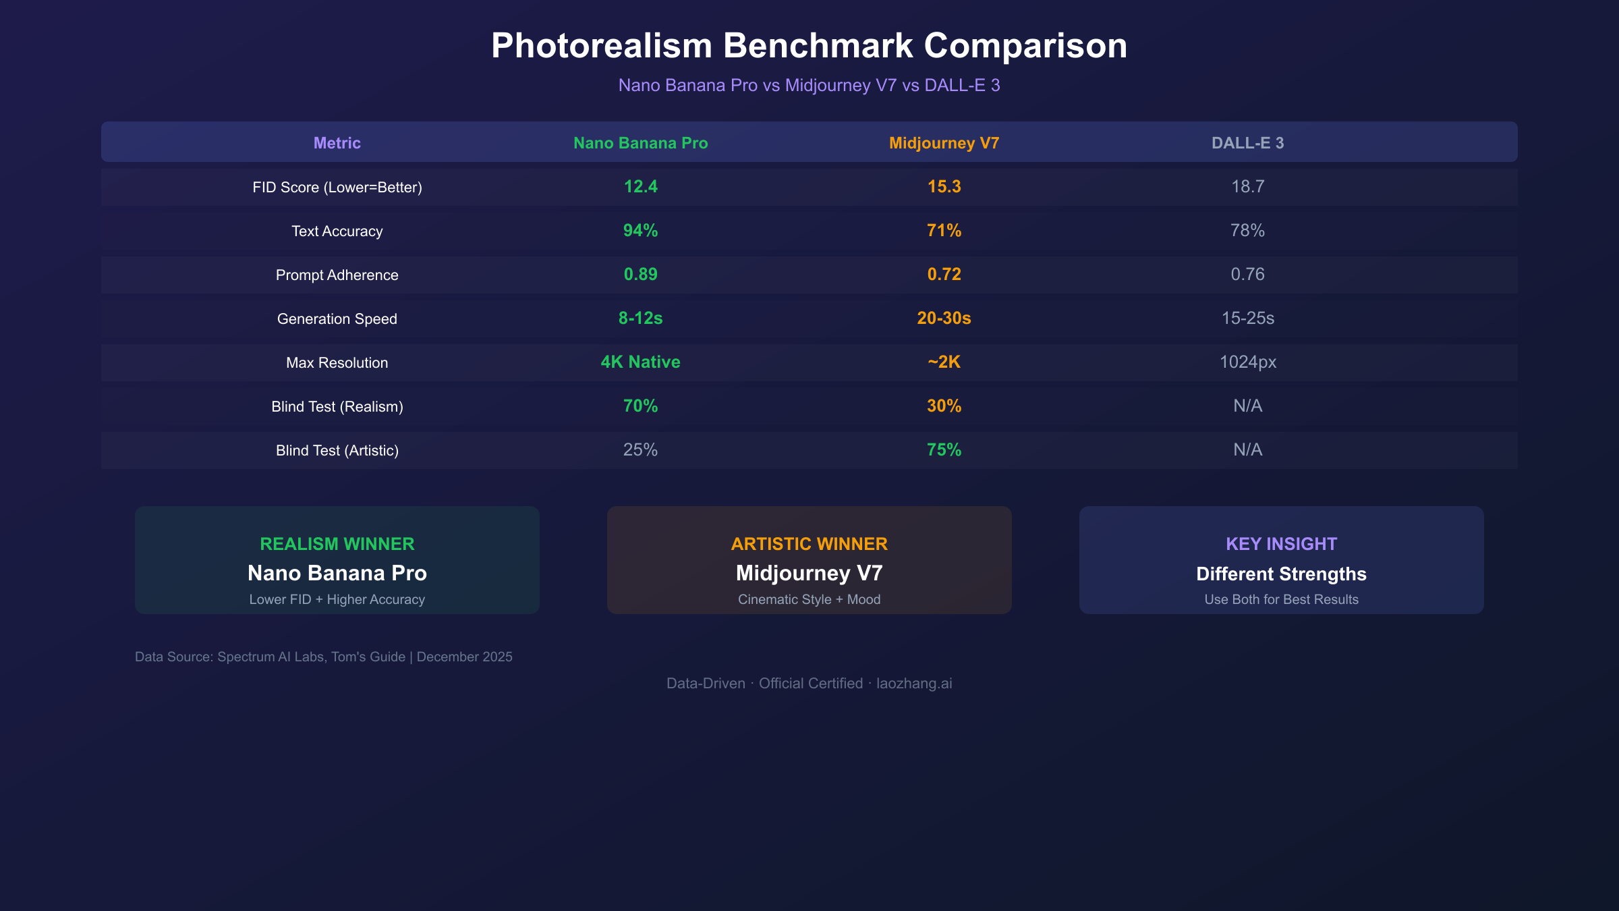Select the Nano Banana Pro column header
This screenshot has width=1619, height=911.
[x=640, y=143]
